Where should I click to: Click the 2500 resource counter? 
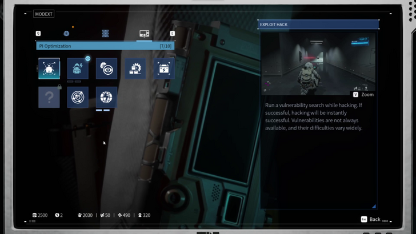pyautogui.click(x=40, y=215)
